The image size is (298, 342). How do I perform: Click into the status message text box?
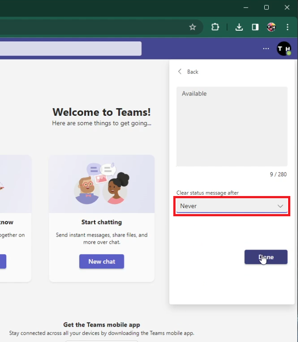(232, 126)
